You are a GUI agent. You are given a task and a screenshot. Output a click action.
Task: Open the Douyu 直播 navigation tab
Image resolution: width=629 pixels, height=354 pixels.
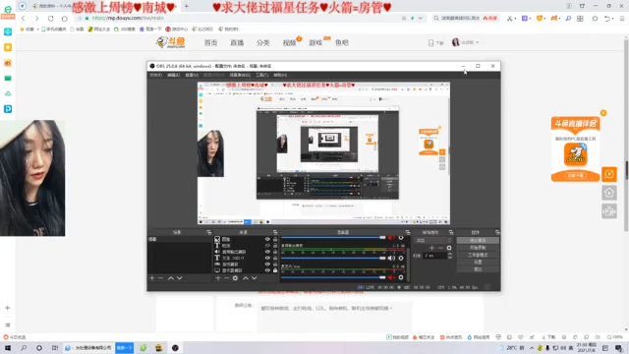click(237, 42)
